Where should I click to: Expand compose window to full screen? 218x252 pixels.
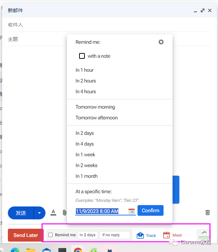pos(203,10)
